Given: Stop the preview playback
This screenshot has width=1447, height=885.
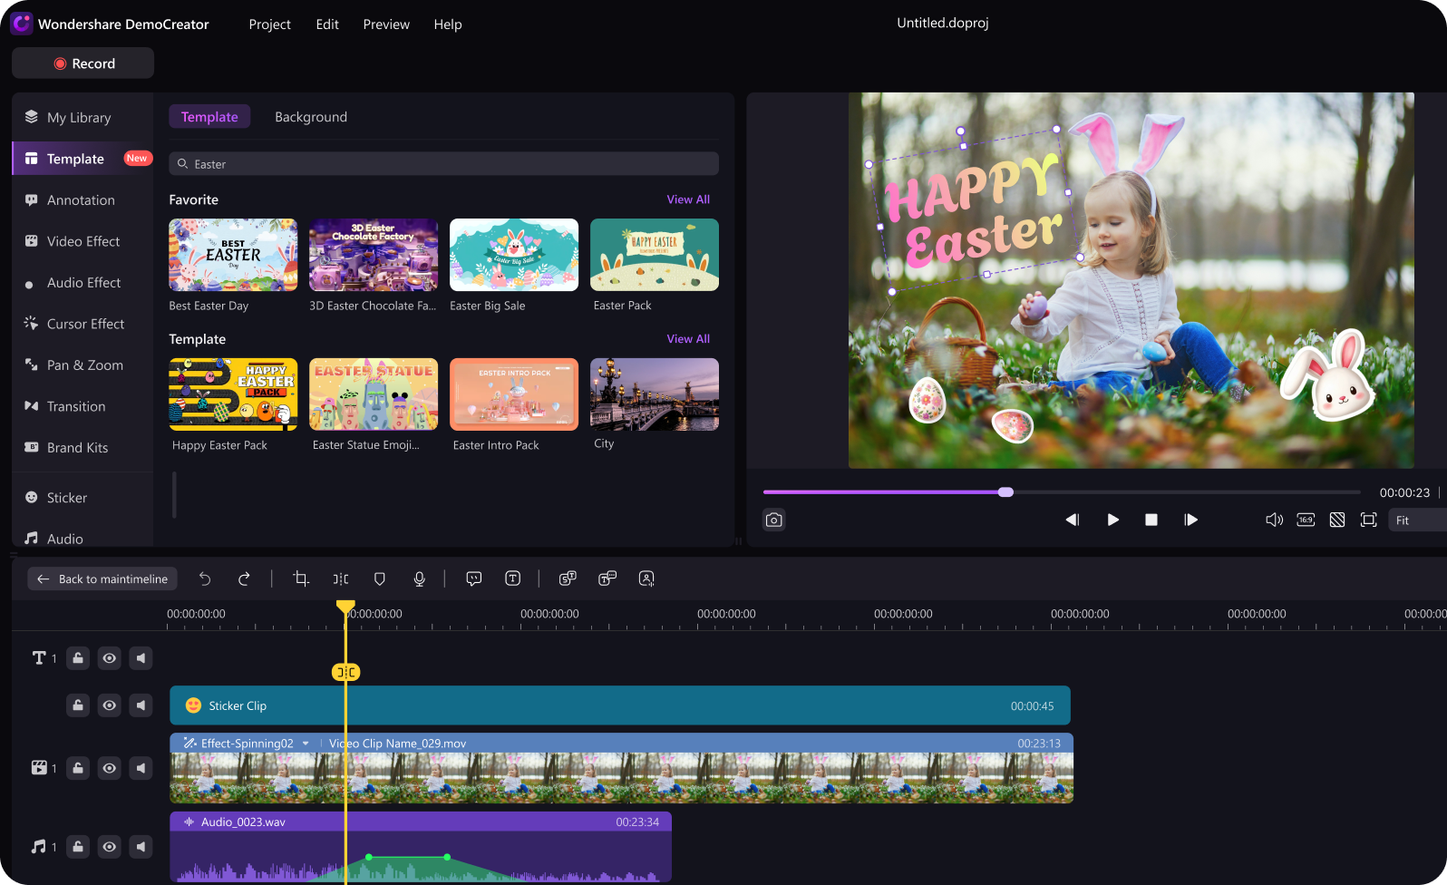Looking at the screenshot, I should pos(1151,520).
